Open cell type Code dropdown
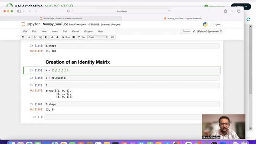The width and height of the screenshot is (256, 144). tap(98, 37)
